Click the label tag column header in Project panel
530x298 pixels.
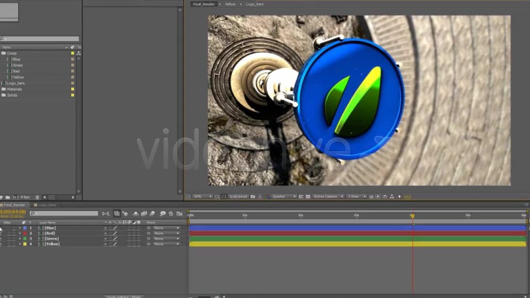pos(72,47)
